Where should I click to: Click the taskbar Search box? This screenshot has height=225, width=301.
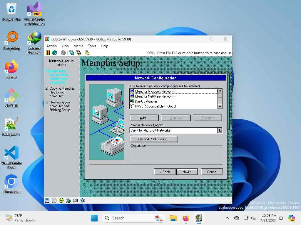click(134, 218)
